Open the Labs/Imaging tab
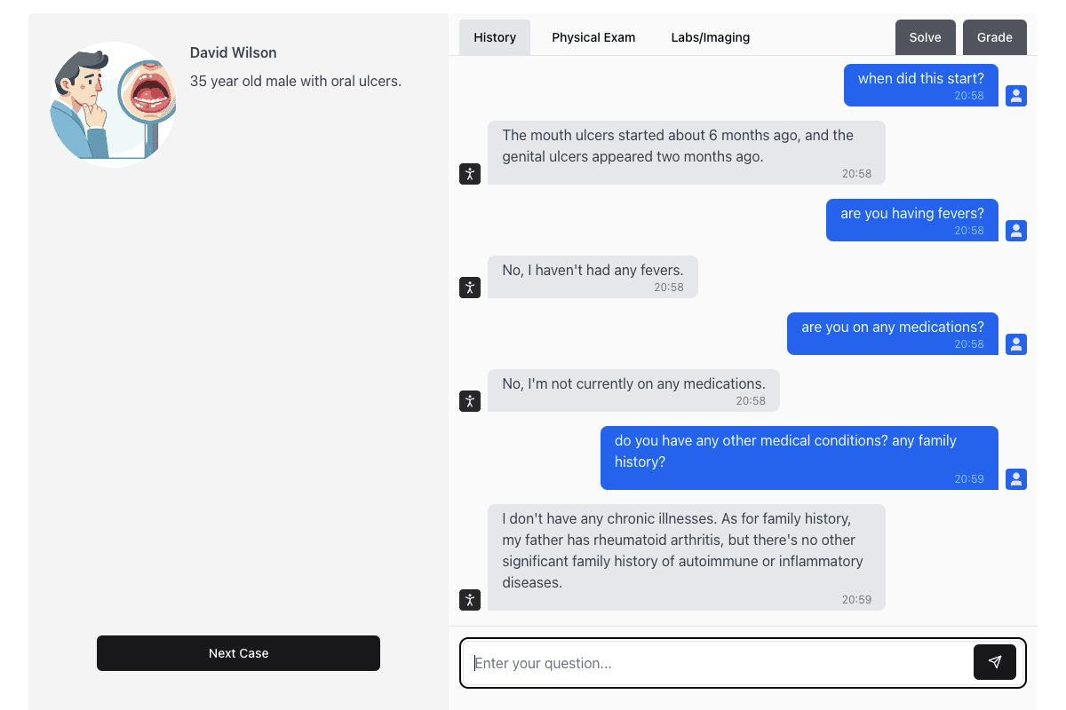1066x710 pixels. click(x=710, y=37)
